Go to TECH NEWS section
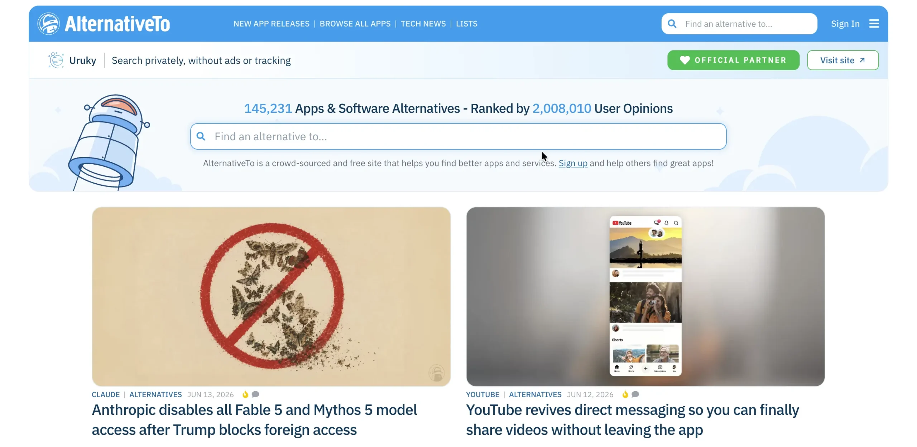Image resolution: width=917 pixels, height=447 pixels. (423, 24)
